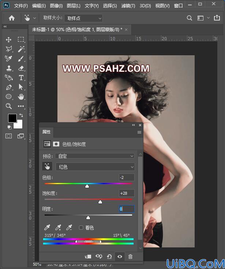225x269 pixels.
Task: Collapse the toolbox with the double-arrow button
Action: pyautogui.click(x=5, y=26)
